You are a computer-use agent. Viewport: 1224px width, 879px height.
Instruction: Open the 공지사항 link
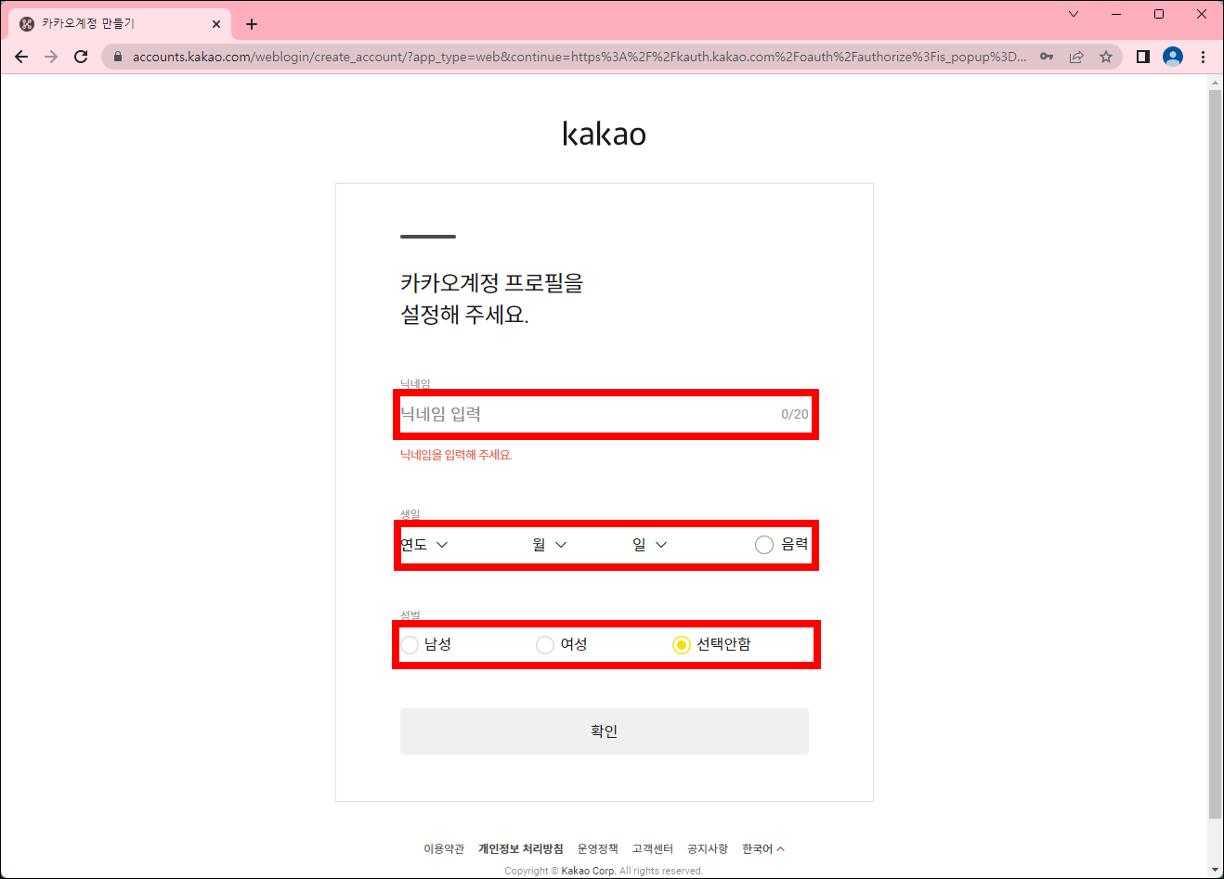pyautogui.click(x=708, y=848)
